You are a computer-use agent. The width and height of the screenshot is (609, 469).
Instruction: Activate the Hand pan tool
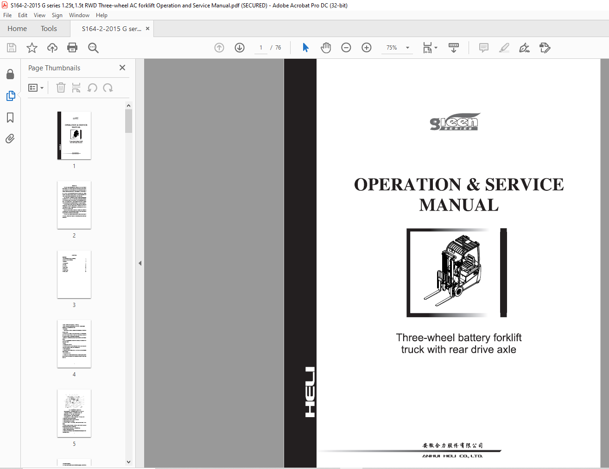pyautogui.click(x=326, y=48)
